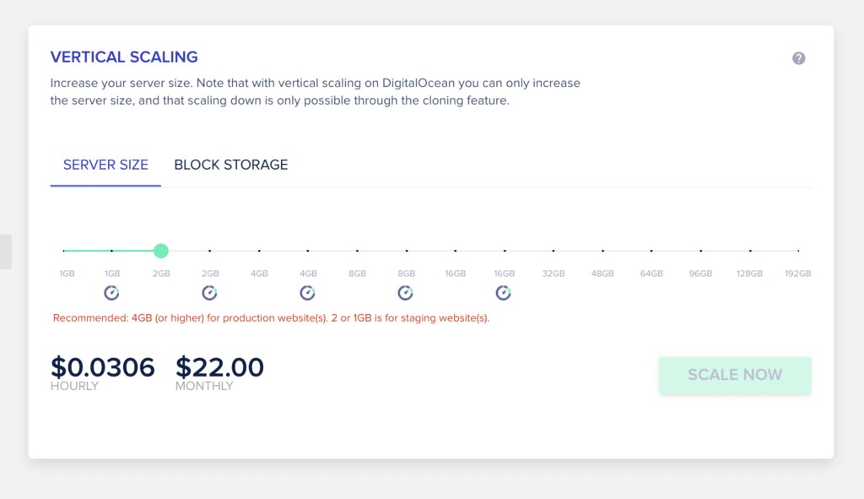Select the 64GB point on the slider

tap(651, 251)
